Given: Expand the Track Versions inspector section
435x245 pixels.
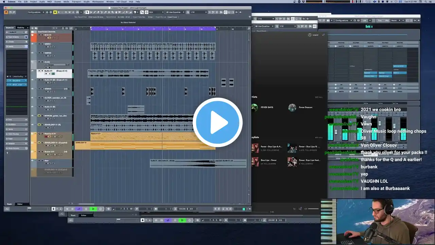Looking at the screenshot, I should tap(17, 37).
